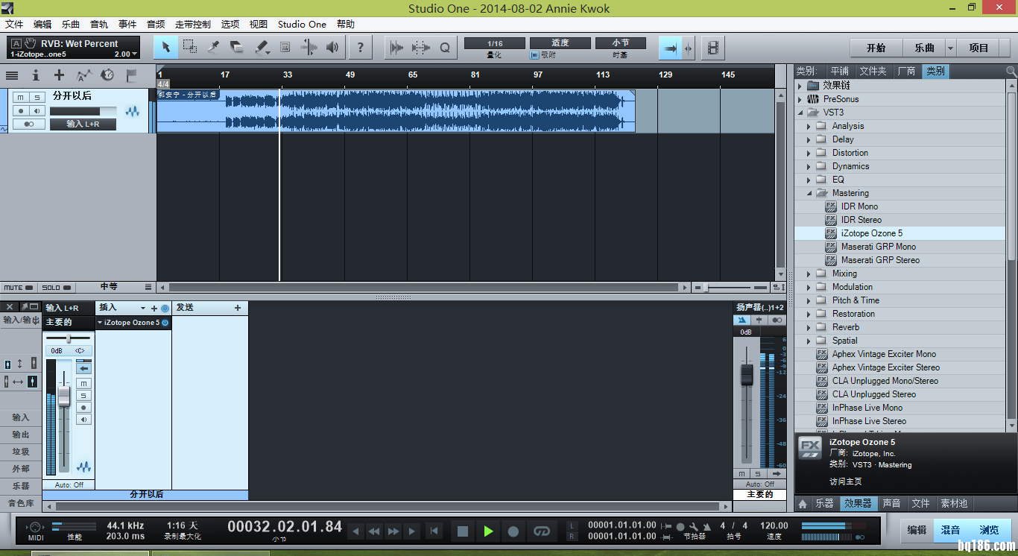This screenshot has height=556, width=1018.
Task: Solo the 分开以后 track in arrangement
Action: click(37, 97)
